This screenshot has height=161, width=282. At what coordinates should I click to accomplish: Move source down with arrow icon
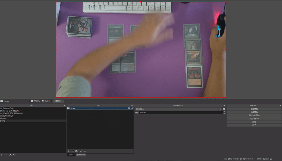85,151
